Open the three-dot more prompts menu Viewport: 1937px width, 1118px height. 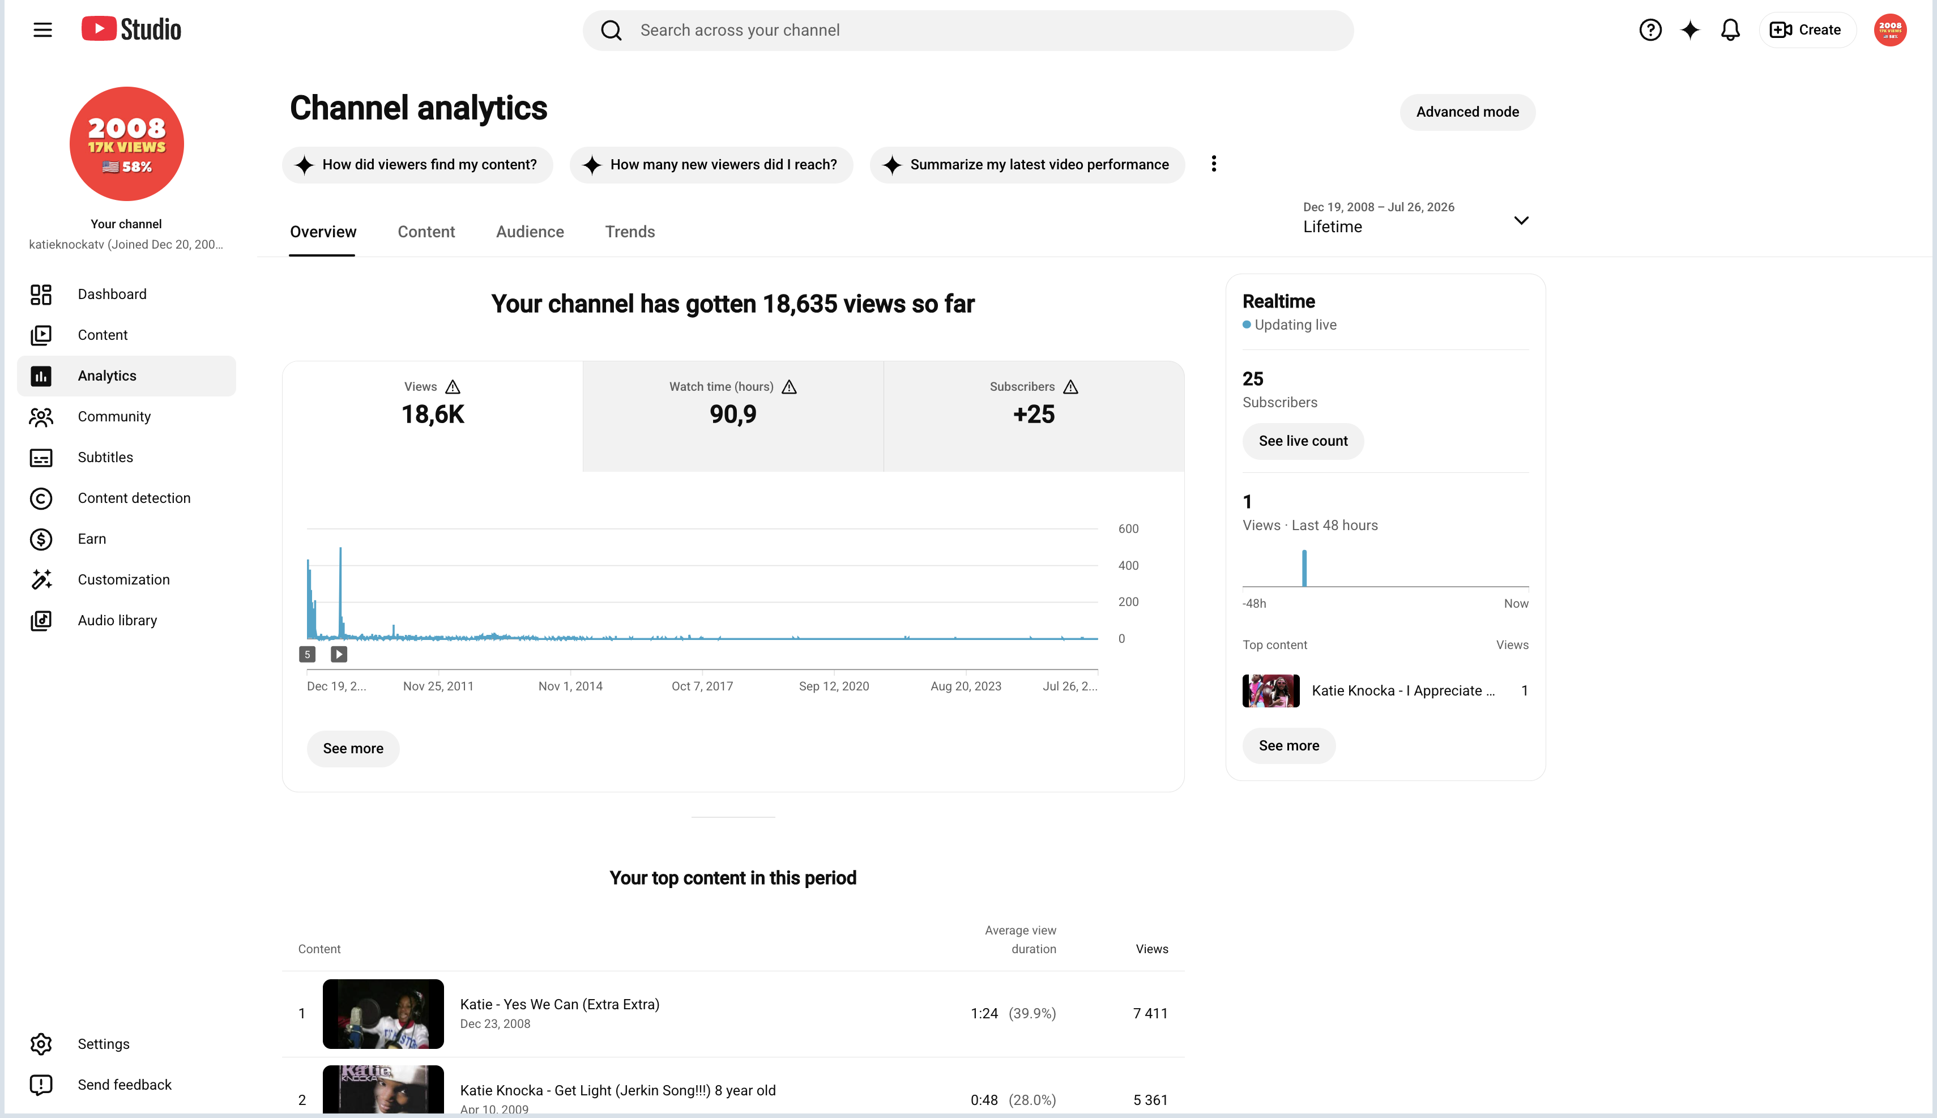[1214, 164]
